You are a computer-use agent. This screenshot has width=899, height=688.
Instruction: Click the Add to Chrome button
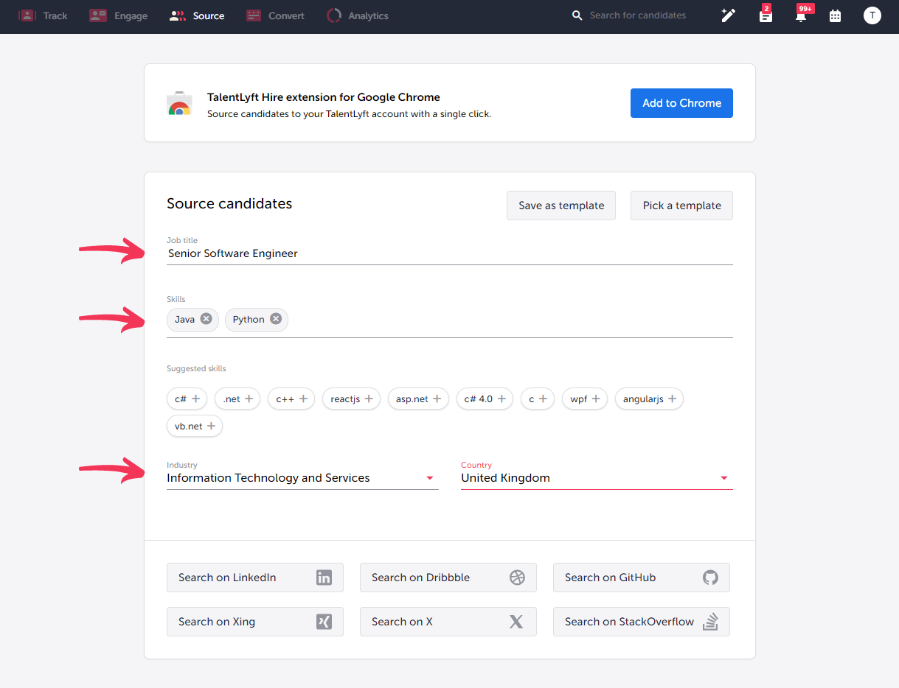(x=681, y=103)
